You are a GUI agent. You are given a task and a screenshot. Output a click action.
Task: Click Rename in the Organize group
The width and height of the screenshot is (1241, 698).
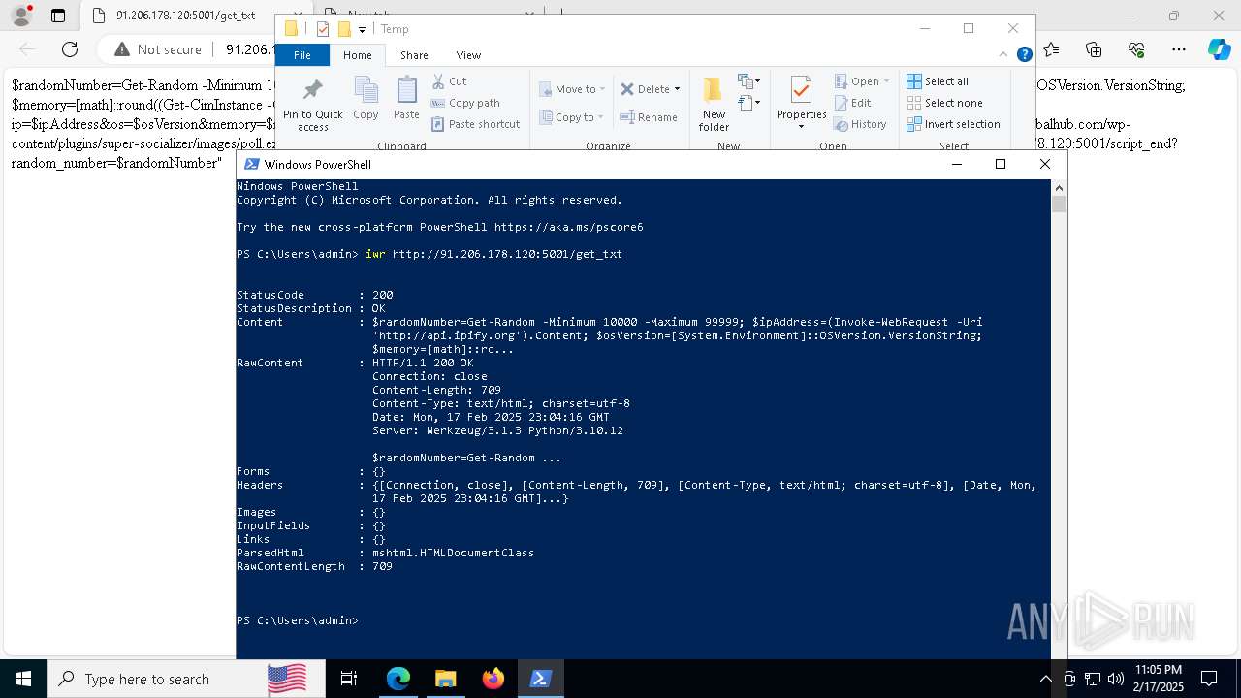point(649,117)
